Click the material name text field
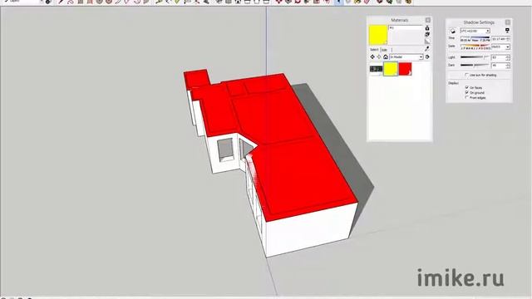The height and width of the screenshot is (299, 532). pyautogui.click(x=406, y=27)
